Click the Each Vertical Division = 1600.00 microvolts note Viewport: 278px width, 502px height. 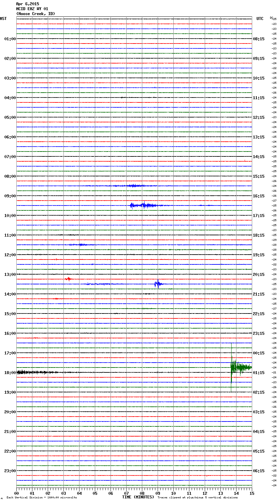point(42,498)
